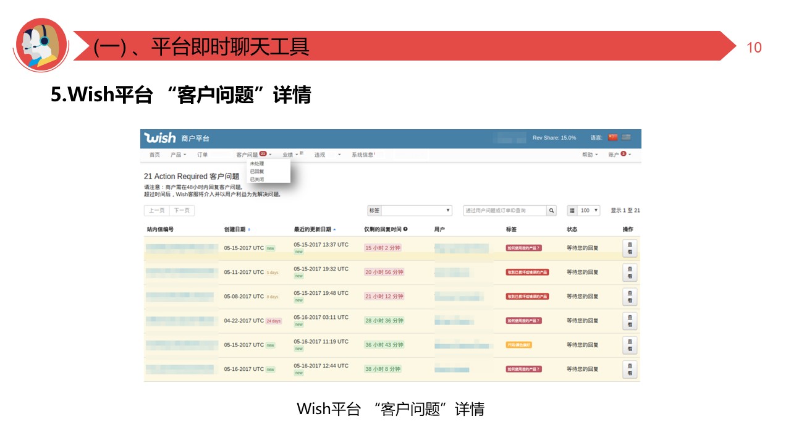Click the 下一页 button
The height and width of the screenshot is (445, 791).
pos(182,211)
